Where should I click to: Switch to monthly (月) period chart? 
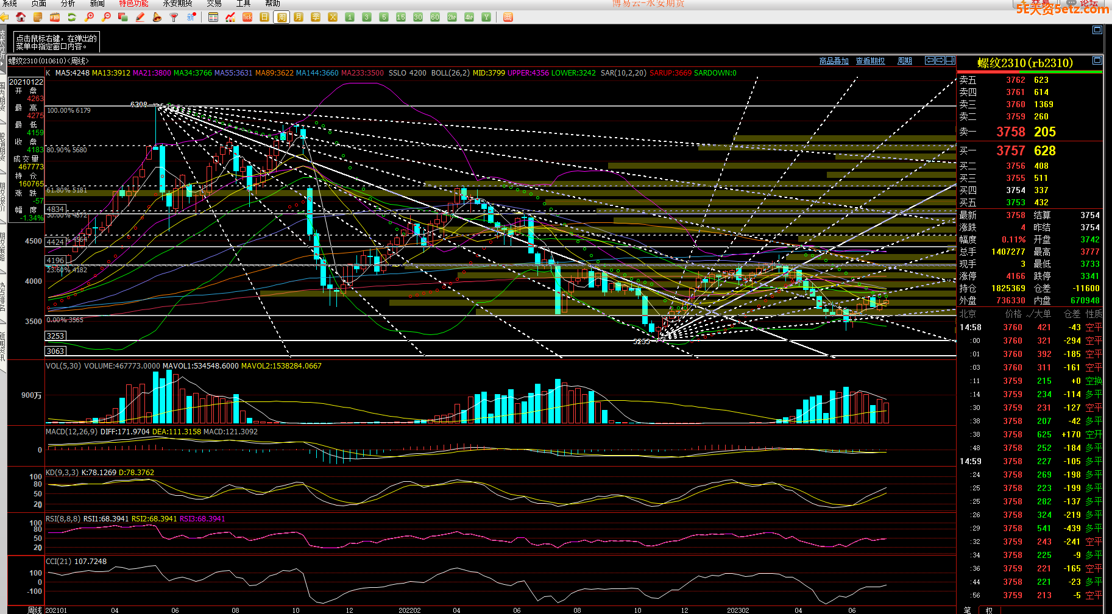(299, 17)
